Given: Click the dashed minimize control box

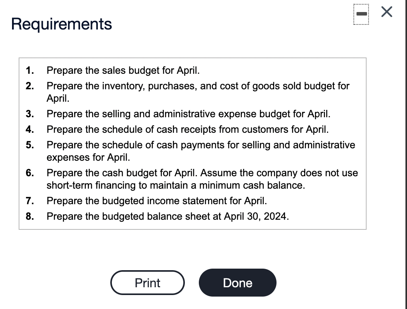Looking at the screenshot, I should (x=361, y=14).
